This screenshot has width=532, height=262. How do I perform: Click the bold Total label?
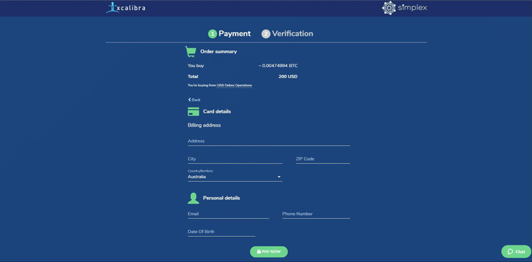[193, 76]
